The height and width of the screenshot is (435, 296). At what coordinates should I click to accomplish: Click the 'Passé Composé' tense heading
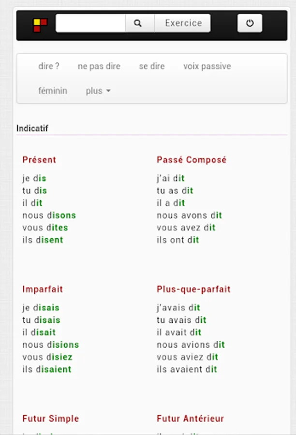(x=192, y=160)
